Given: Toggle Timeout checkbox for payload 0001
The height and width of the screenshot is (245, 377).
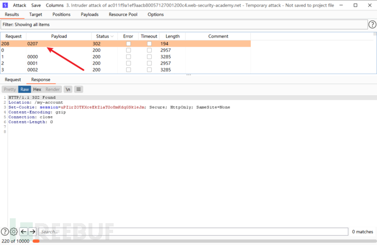Looking at the screenshot, I should [149, 63].
